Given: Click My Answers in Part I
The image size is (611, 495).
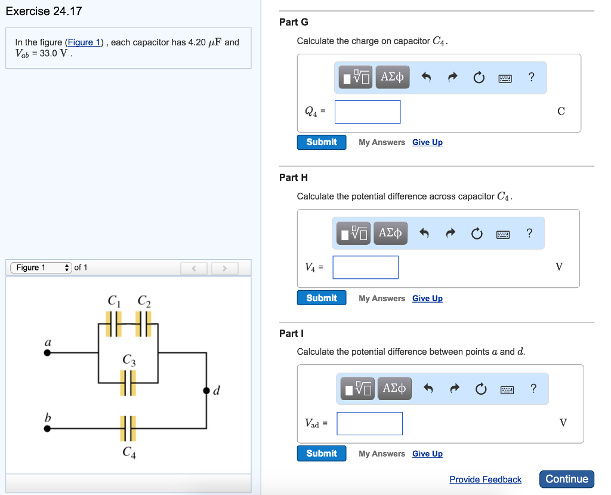Looking at the screenshot, I should click(381, 454).
